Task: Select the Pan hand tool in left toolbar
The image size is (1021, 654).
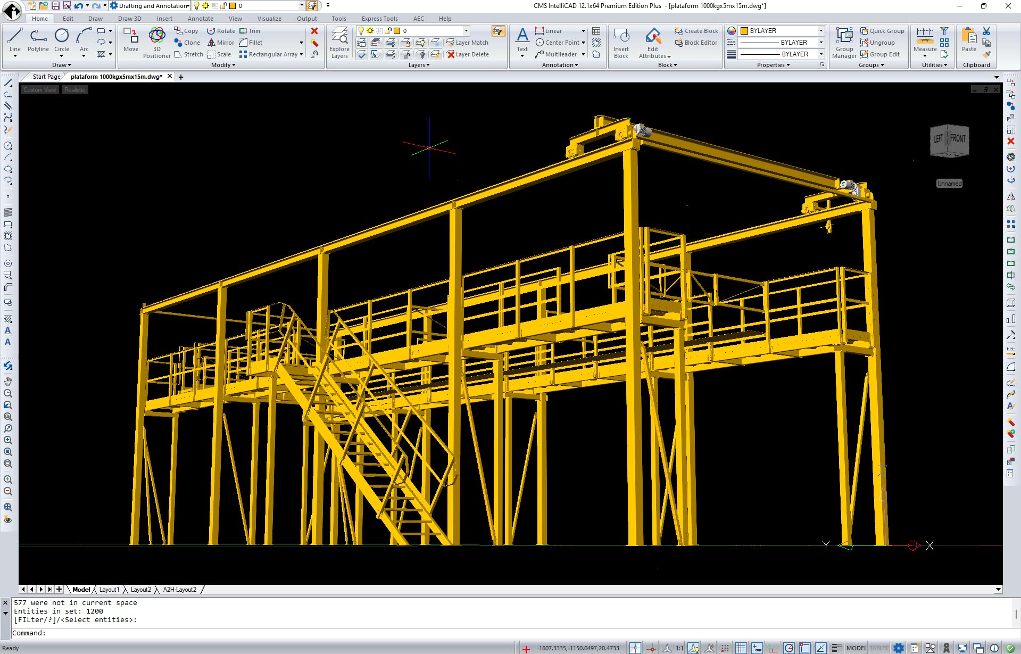Action: pos(8,381)
